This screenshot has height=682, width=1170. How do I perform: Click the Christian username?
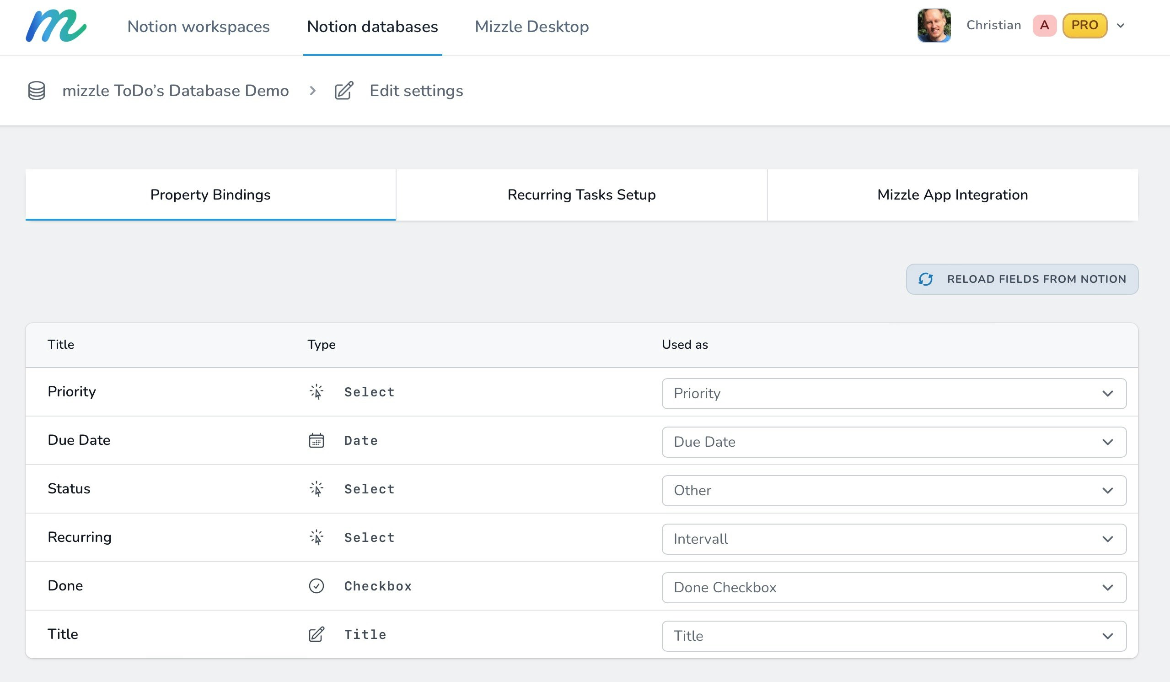point(993,25)
